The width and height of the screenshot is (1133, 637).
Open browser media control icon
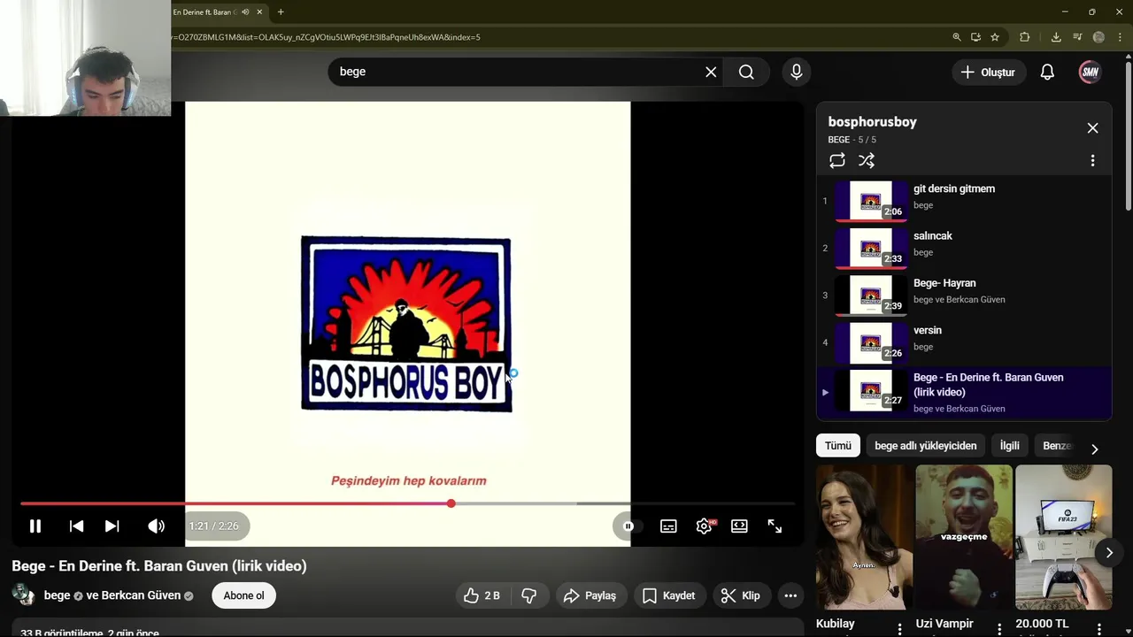1077,37
